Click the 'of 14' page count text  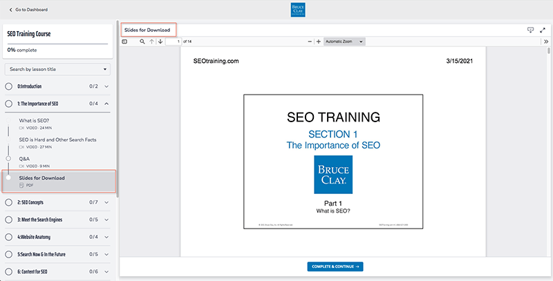coord(187,41)
